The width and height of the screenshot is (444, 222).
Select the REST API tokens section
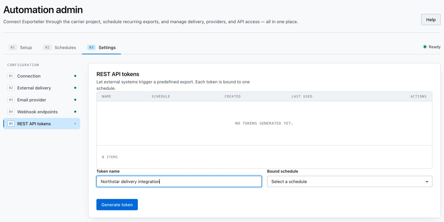pyautogui.click(x=42, y=124)
